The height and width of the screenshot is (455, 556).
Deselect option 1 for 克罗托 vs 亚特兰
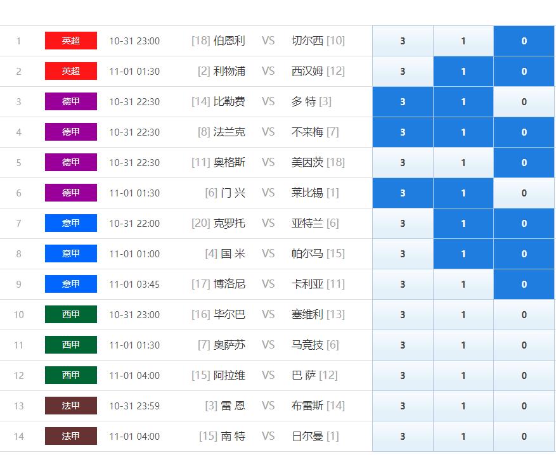(463, 224)
